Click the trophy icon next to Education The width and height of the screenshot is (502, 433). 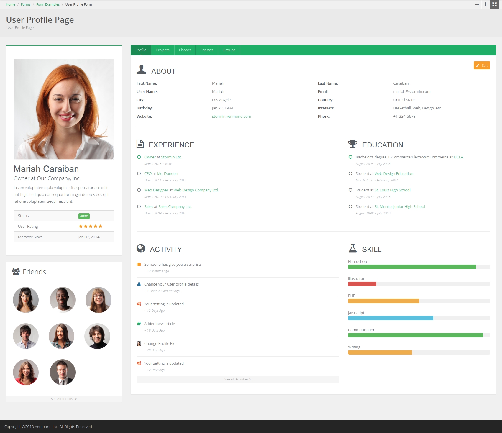[352, 144]
